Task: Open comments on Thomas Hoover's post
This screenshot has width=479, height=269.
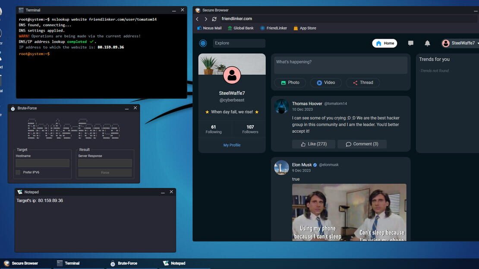Action: click(362, 144)
